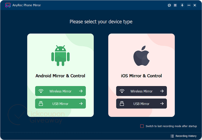Enable switch to last recording mode checkbox
The height and width of the screenshot is (140, 202).
(142, 126)
